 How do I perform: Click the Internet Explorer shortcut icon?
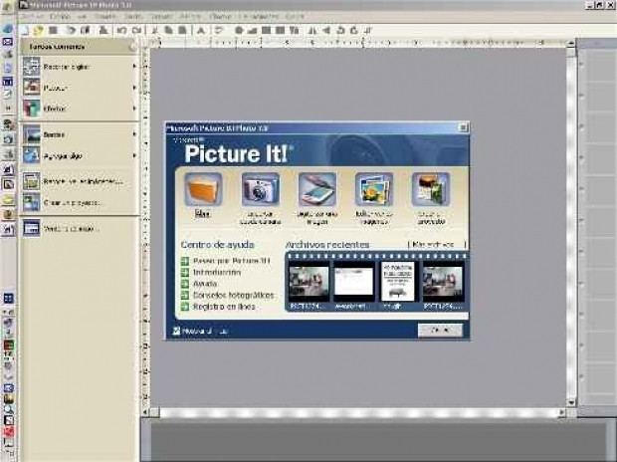point(8,29)
